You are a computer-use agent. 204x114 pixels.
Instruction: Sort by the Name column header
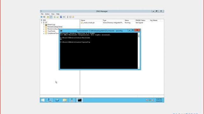coord(91,20)
